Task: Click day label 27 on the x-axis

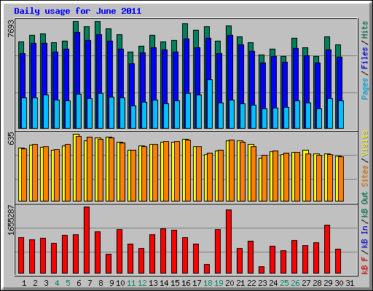Action: coord(306,283)
